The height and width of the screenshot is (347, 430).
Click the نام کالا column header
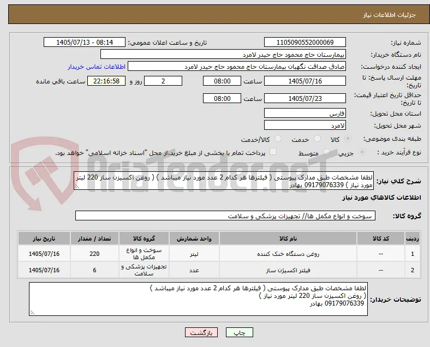(288, 238)
